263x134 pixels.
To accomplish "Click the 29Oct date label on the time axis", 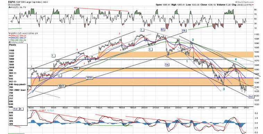I will pyautogui.click(x=224, y=108).
